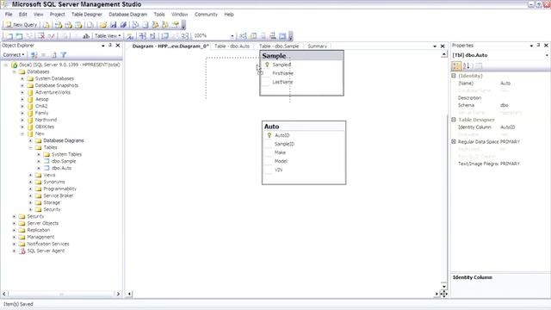Open the Table View dropdown
Image resolution: width=551 pixels, height=310 pixels.
pyautogui.click(x=108, y=35)
